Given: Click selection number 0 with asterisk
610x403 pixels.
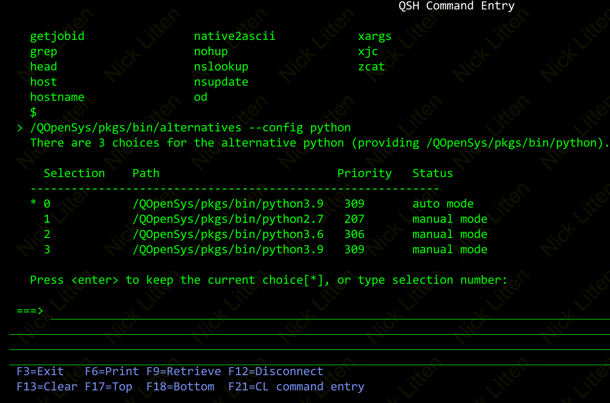Looking at the screenshot, I should coord(40,203).
